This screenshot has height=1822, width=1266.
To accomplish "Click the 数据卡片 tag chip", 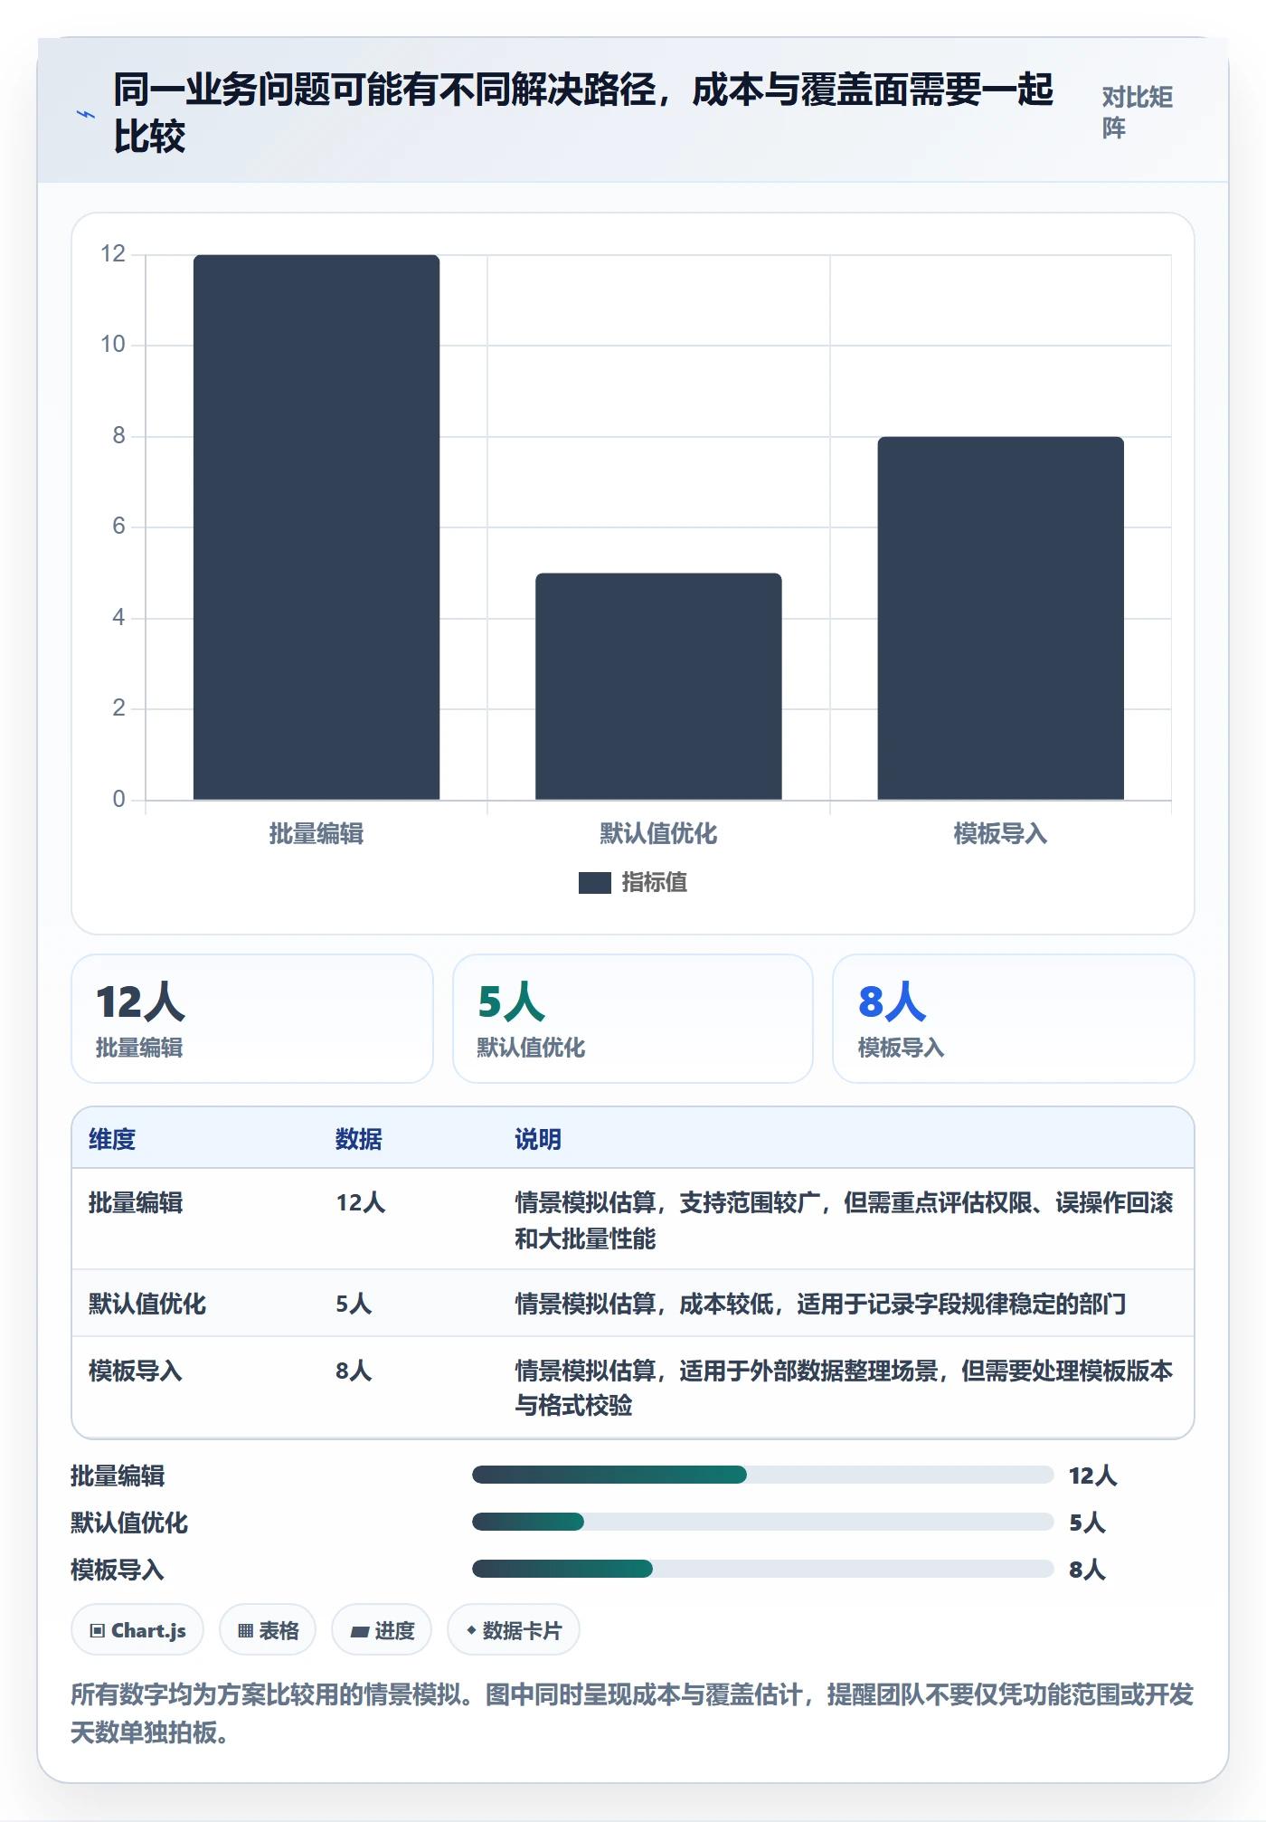I will 514,1630.
